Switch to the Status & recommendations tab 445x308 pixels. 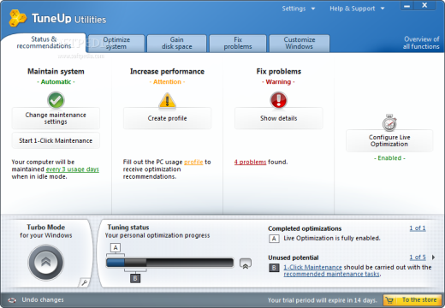pyautogui.click(x=44, y=43)
